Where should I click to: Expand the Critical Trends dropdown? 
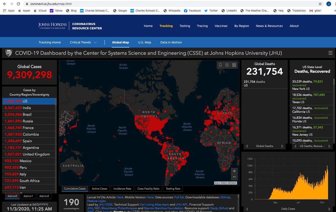(x=83, y=42)
